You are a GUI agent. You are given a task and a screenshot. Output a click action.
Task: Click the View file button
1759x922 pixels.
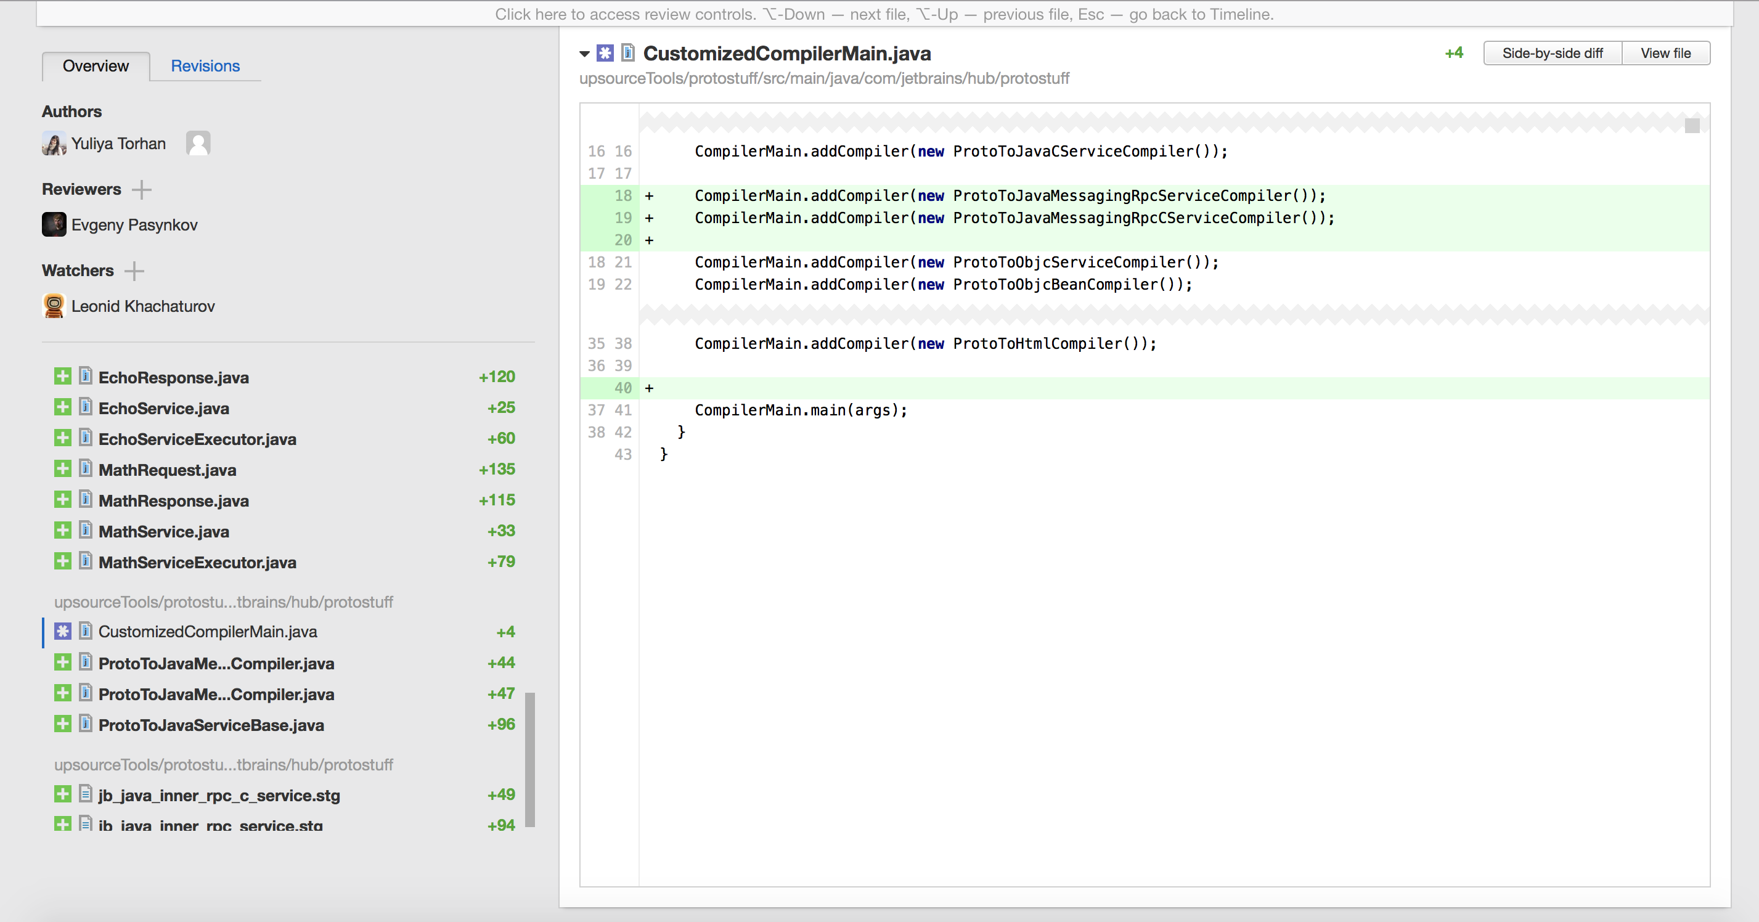1666,52
